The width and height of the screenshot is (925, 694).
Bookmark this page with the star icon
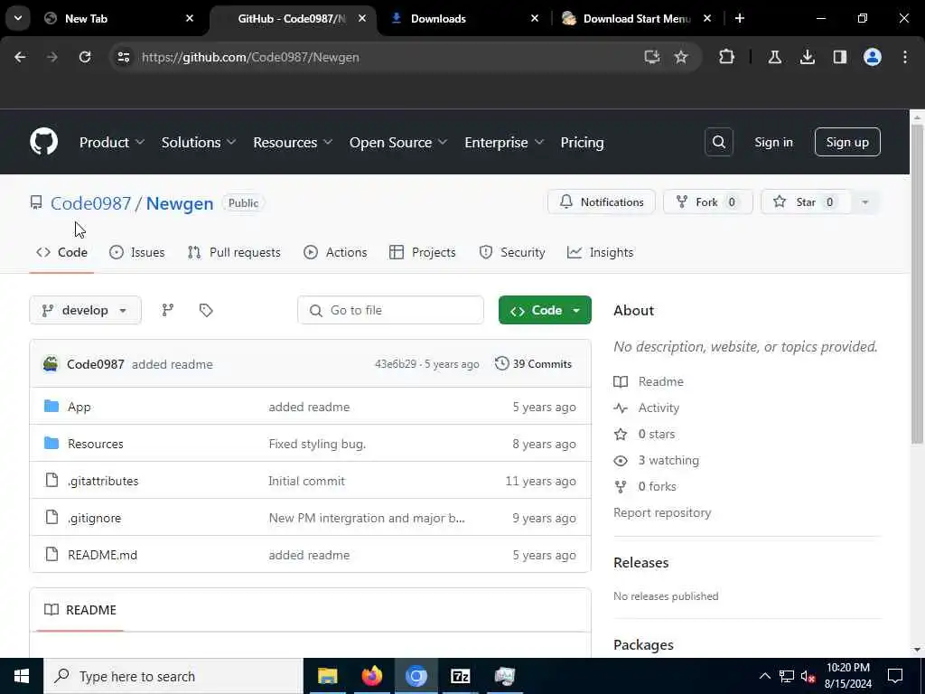pyautogui.click(x=681, y=57)
